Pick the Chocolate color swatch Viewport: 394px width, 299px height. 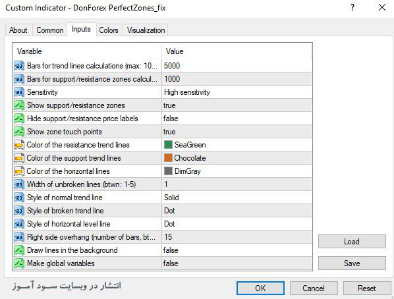click(168, 158)
